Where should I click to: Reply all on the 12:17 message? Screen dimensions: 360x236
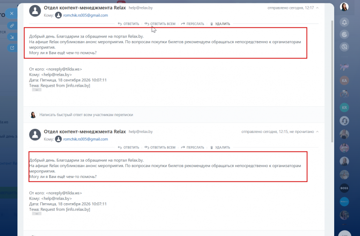160,24
